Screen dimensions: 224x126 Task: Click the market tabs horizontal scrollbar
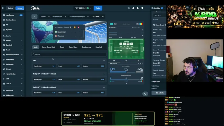click(x=54, y=50)
